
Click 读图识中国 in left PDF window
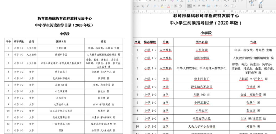pos(61,55)
